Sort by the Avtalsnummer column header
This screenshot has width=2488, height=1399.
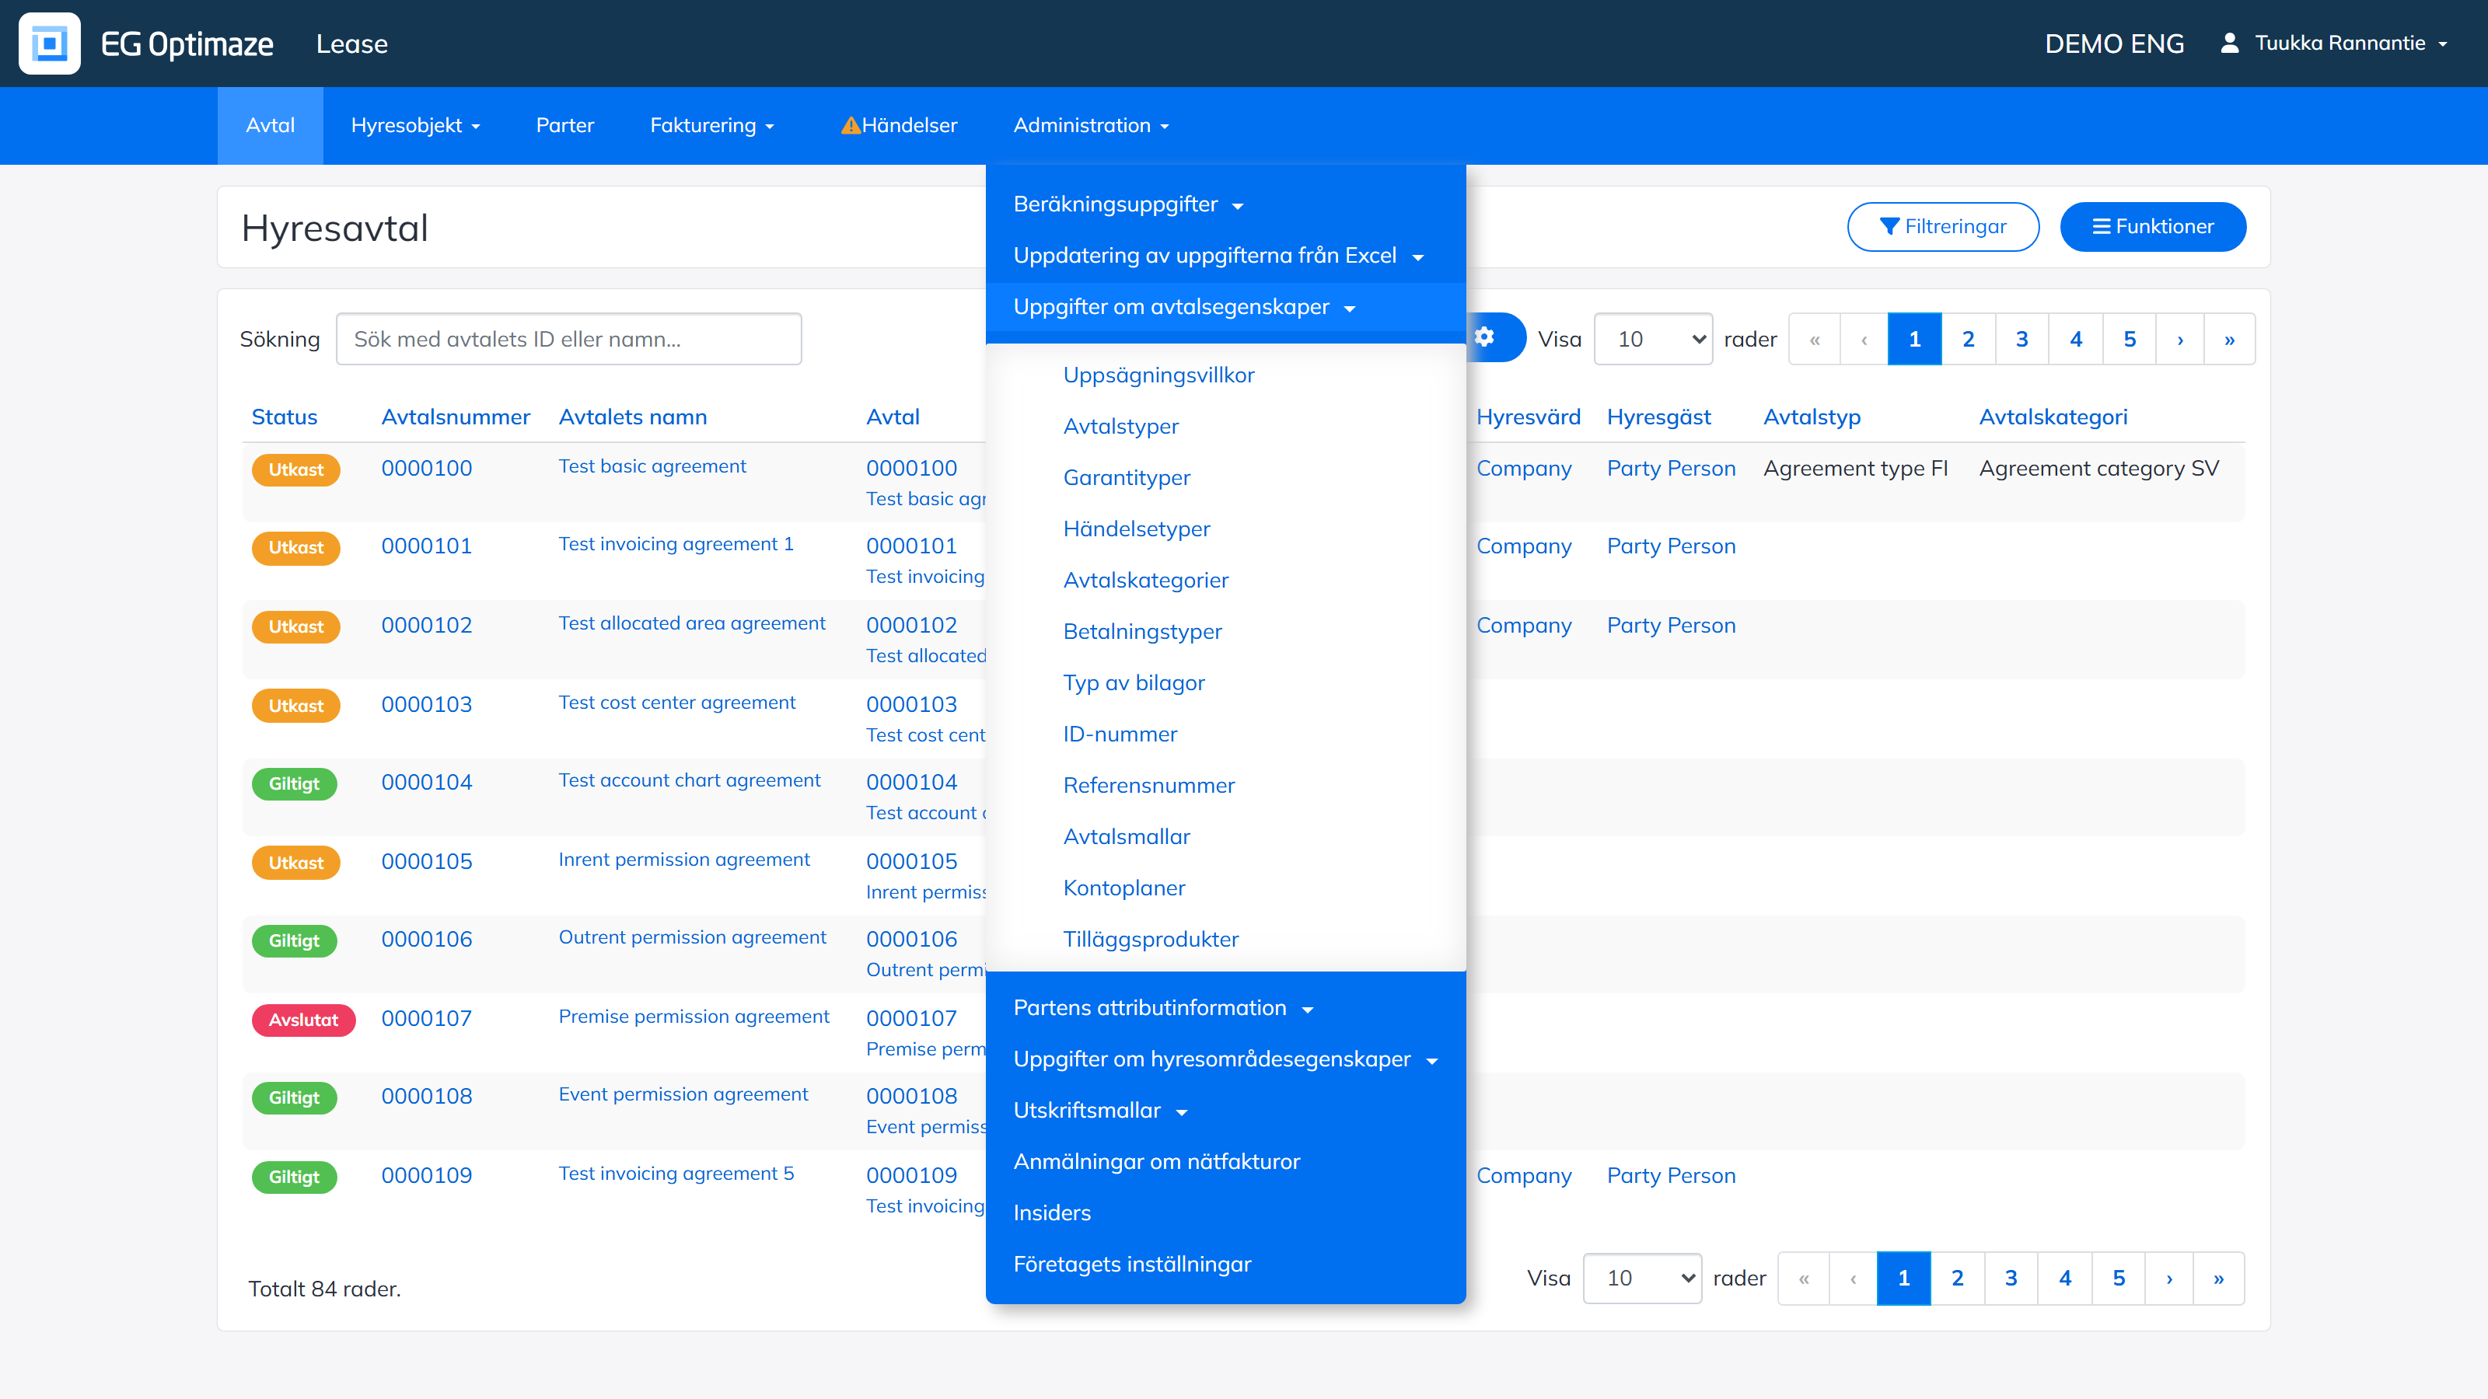click(455, 417)
